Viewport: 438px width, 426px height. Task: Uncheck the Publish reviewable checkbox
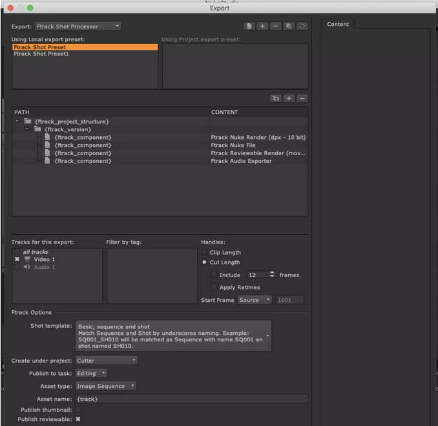pyautogui.click(x=78, y=419)
